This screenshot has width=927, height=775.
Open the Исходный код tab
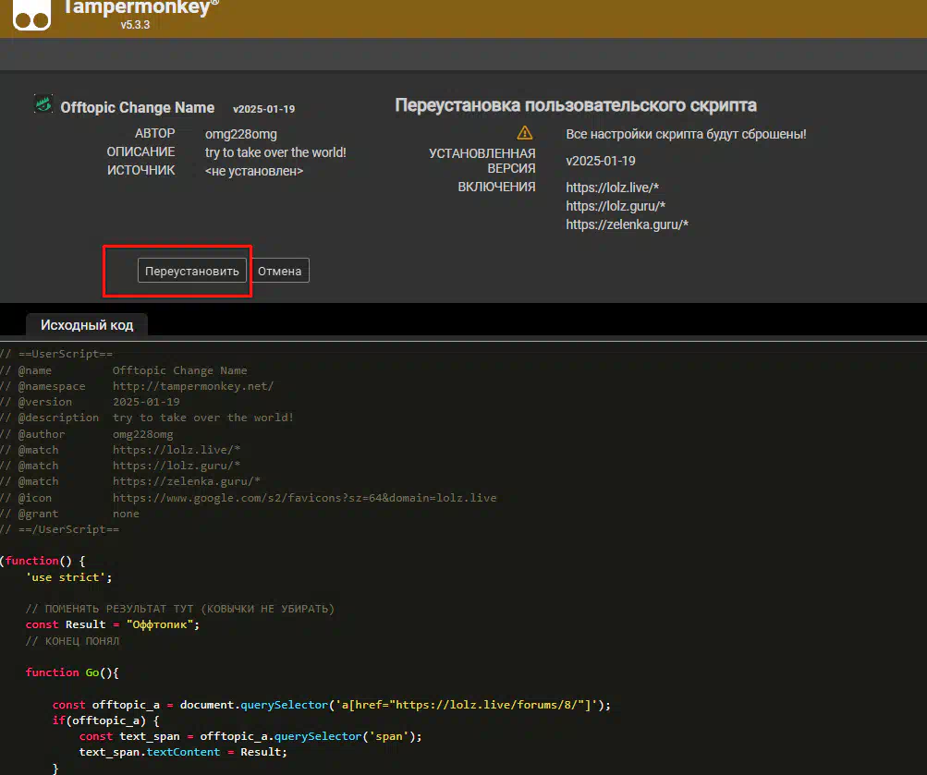[x=86, y=325]
